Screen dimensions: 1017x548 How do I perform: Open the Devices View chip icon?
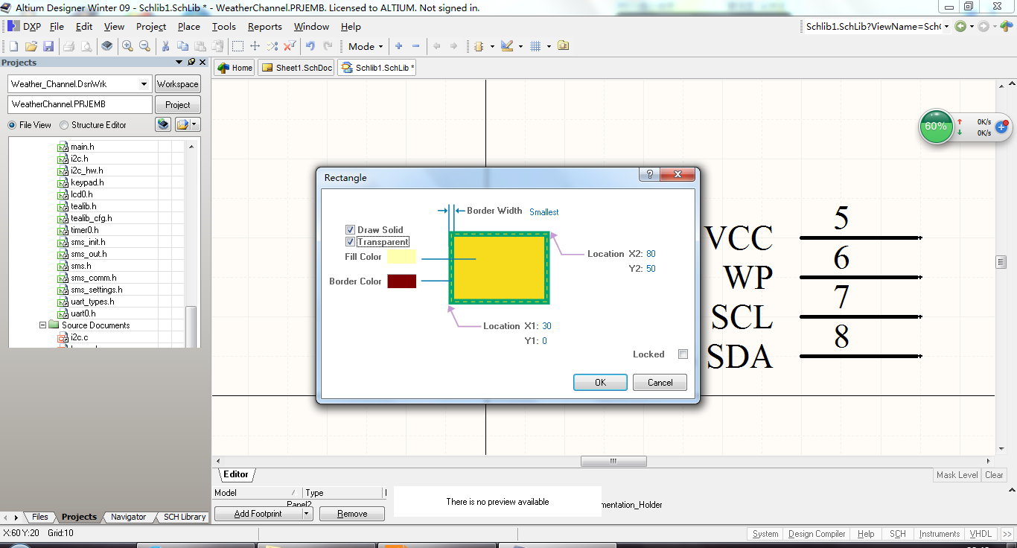coord(107,46)
